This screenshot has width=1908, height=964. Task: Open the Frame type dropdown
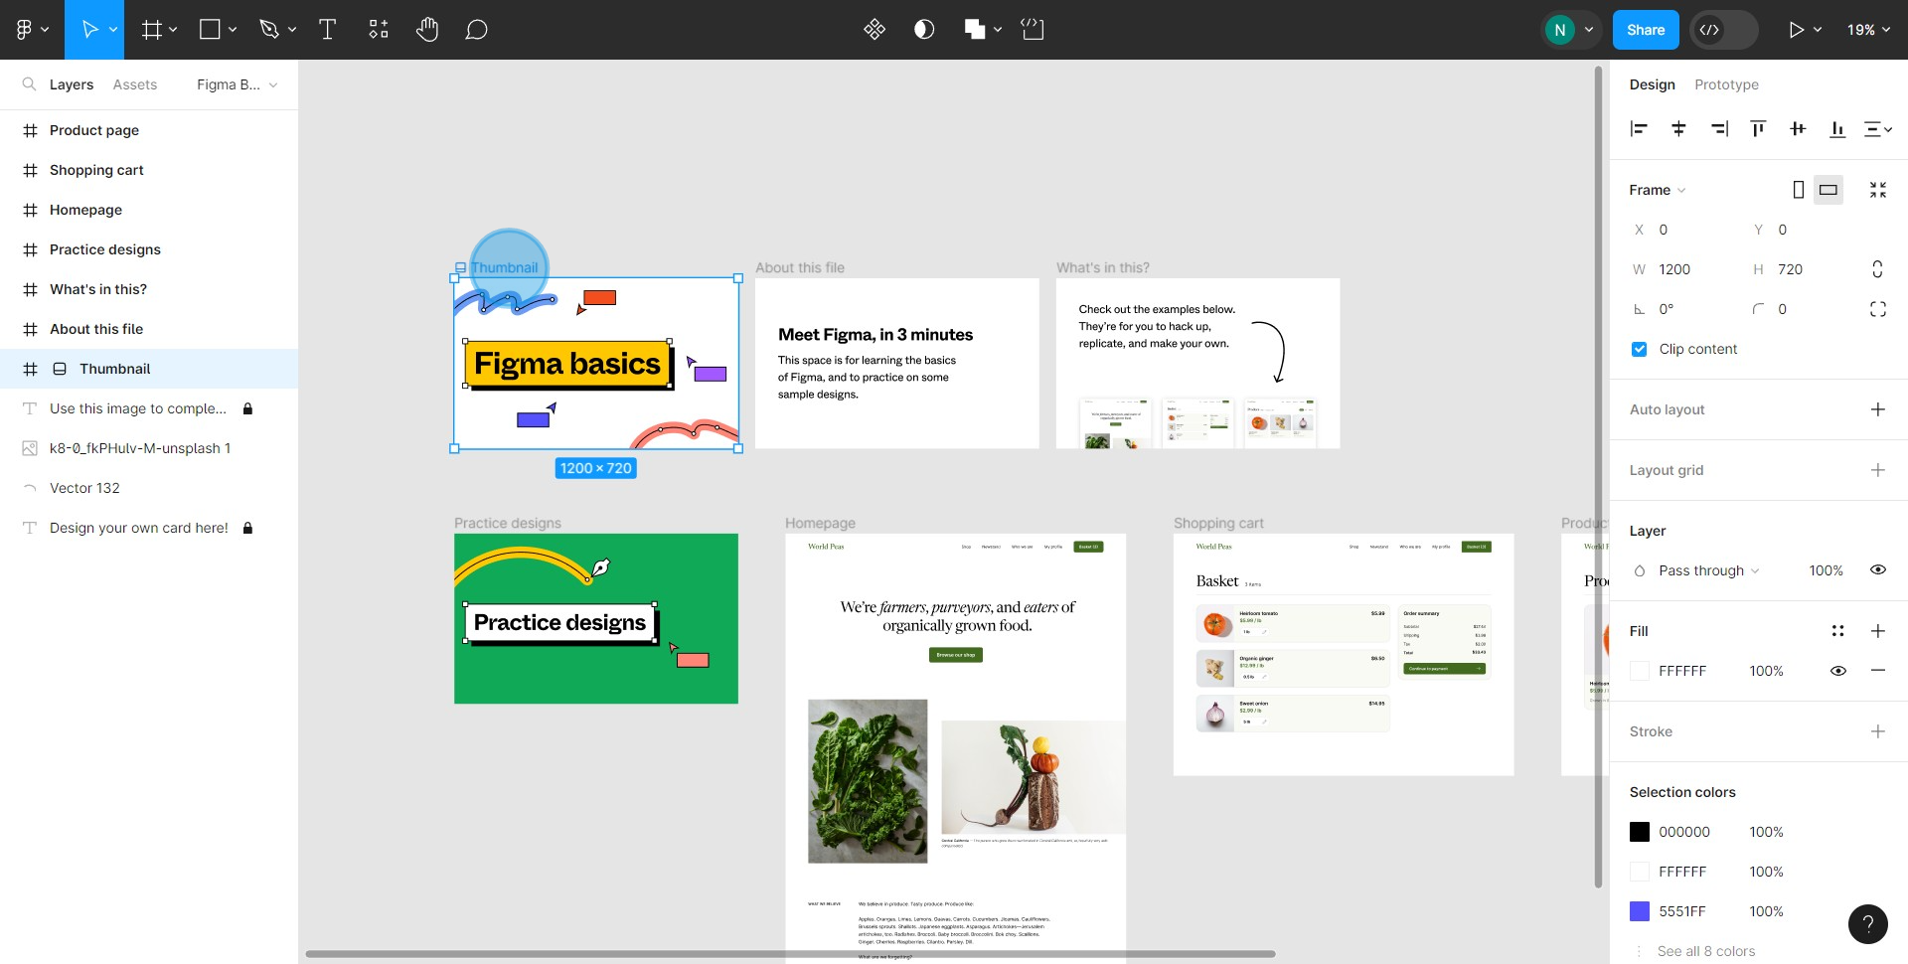click(1657, 190)
